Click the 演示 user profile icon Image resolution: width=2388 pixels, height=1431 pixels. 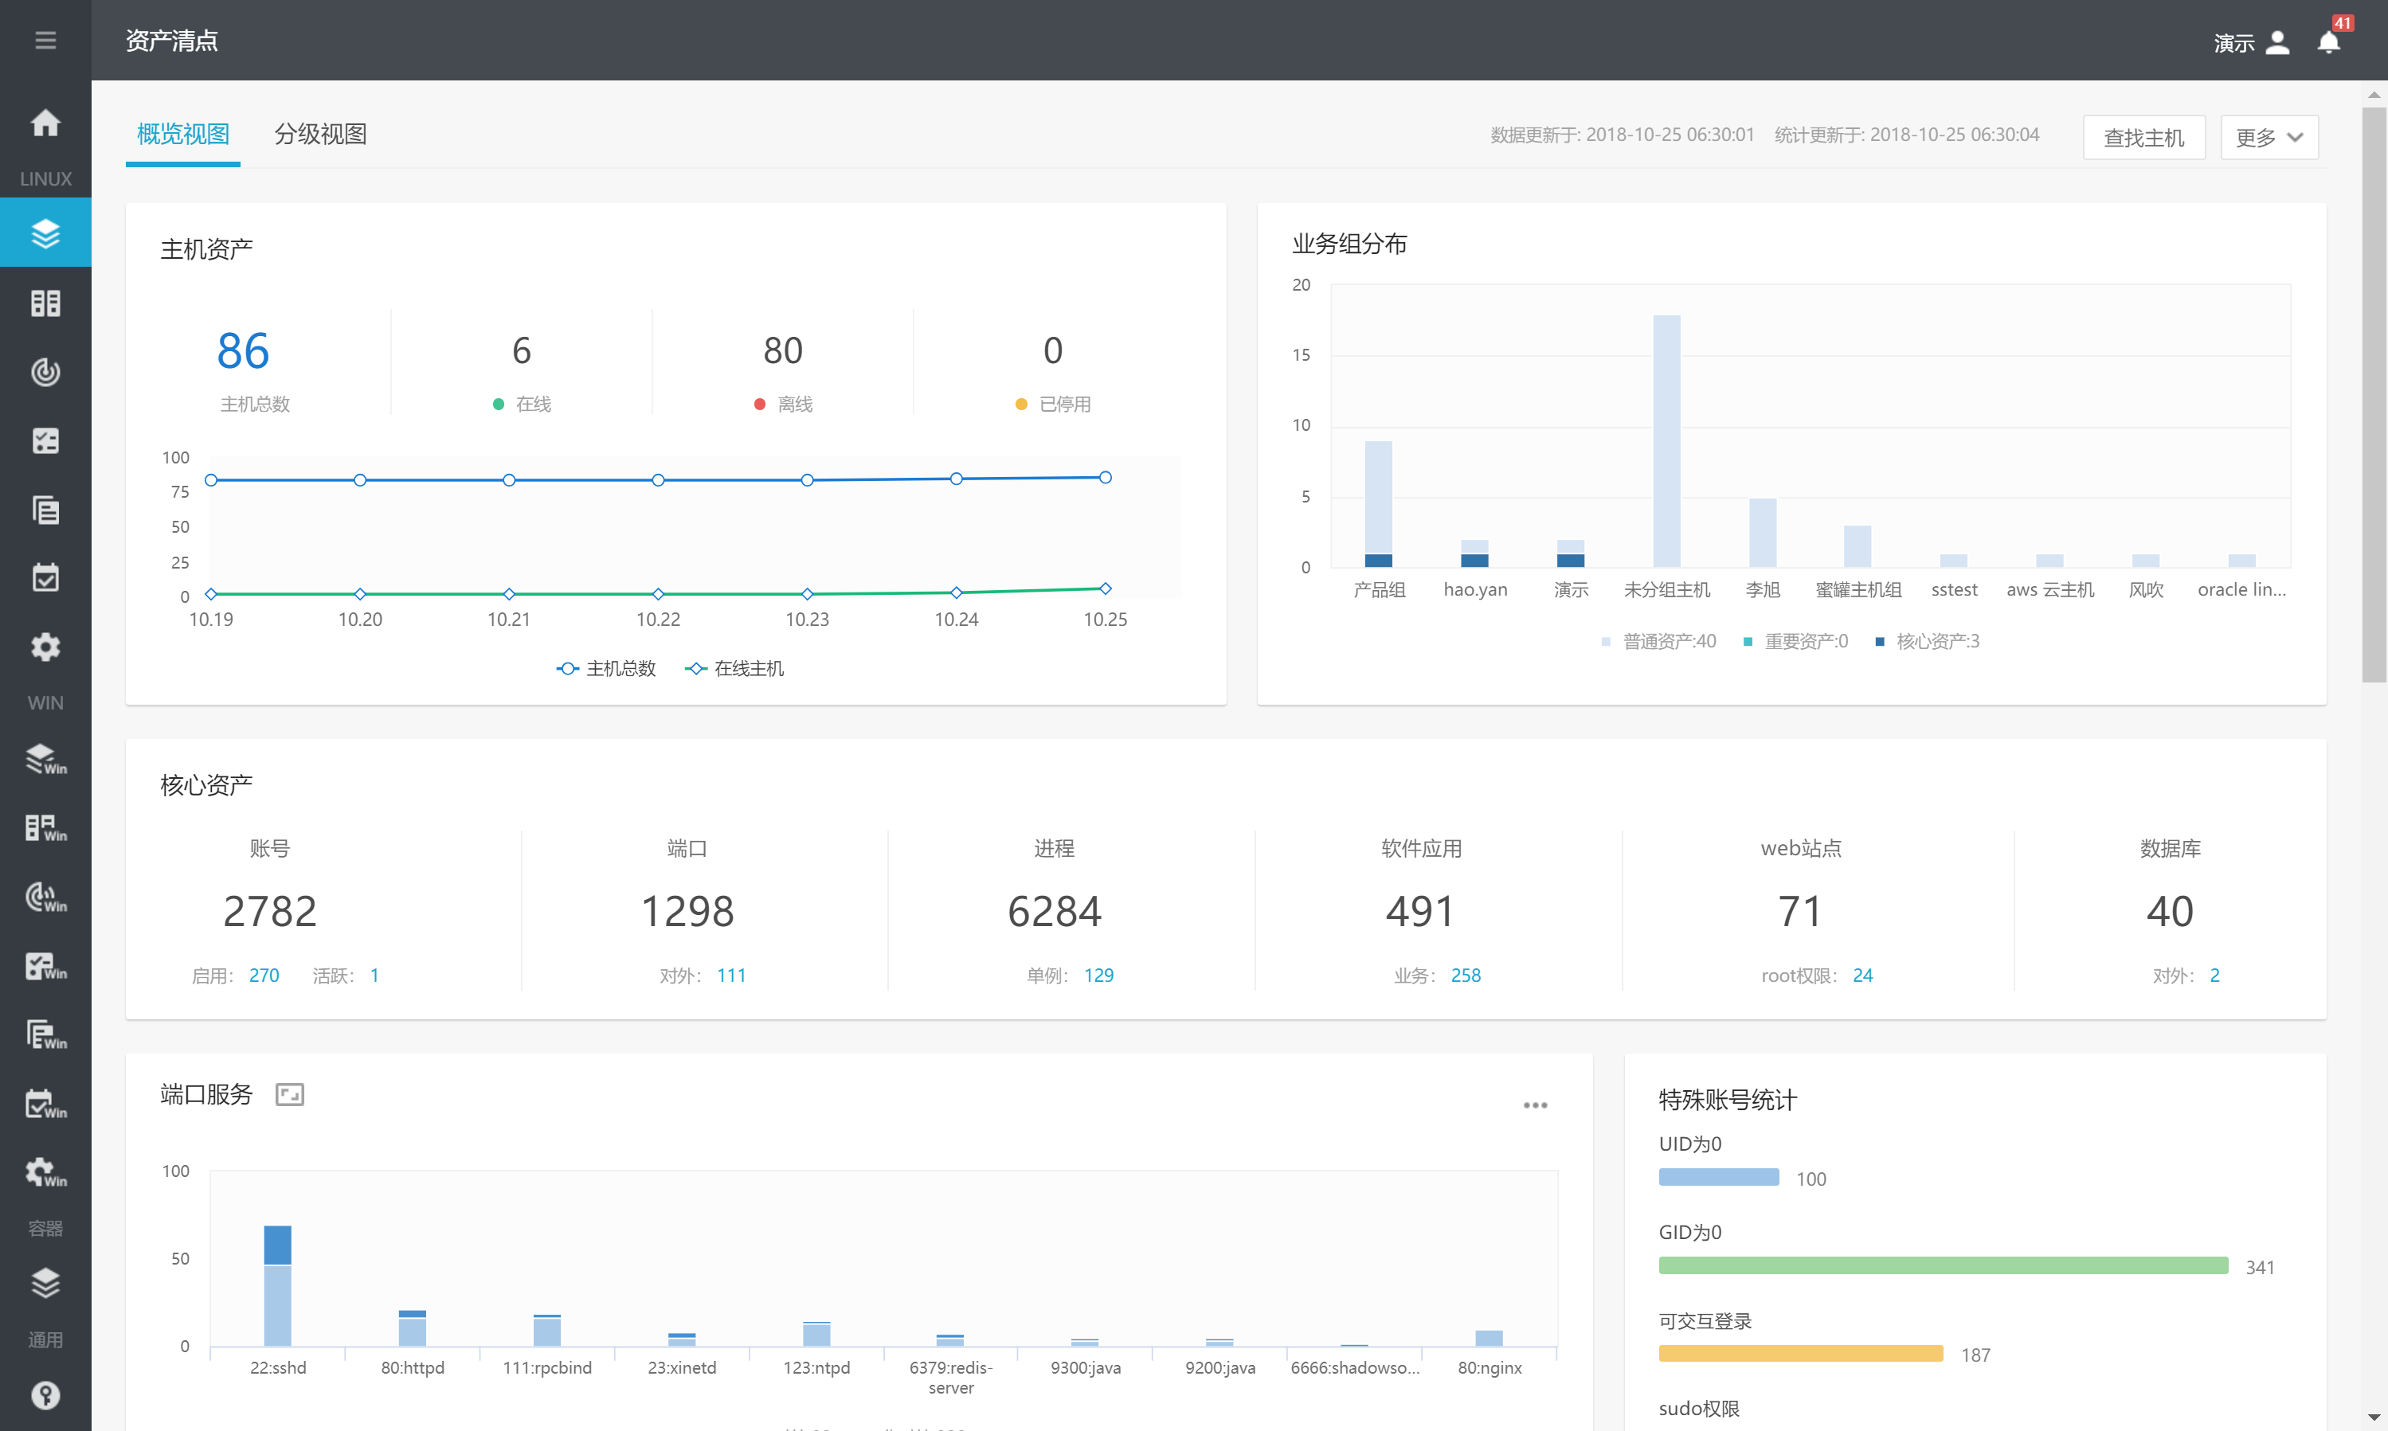(x=2278, y=42)
